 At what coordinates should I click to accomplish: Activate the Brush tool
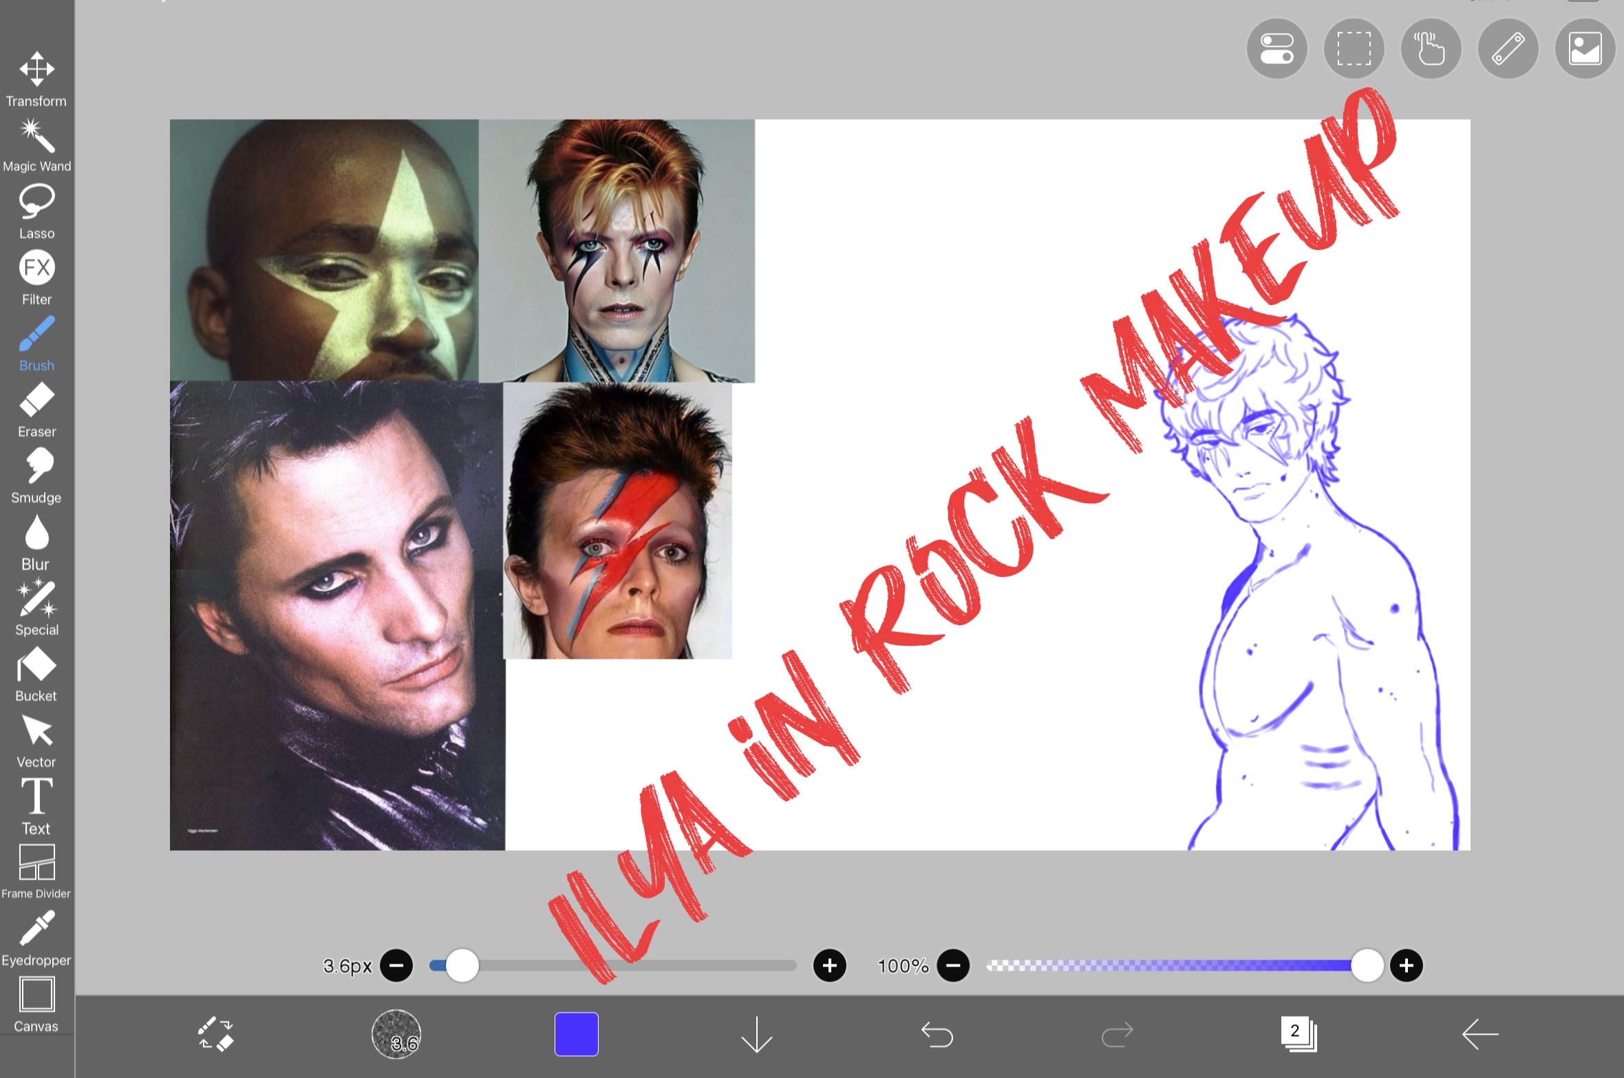coord(36,344)
